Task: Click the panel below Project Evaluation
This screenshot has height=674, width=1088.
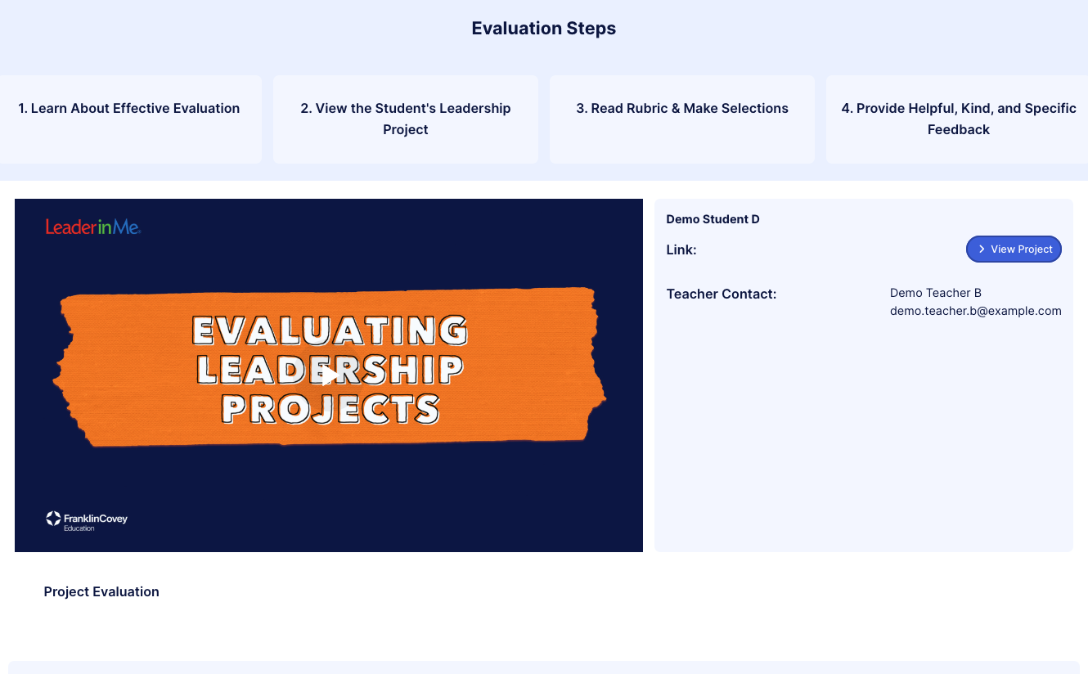Action: 544,667
